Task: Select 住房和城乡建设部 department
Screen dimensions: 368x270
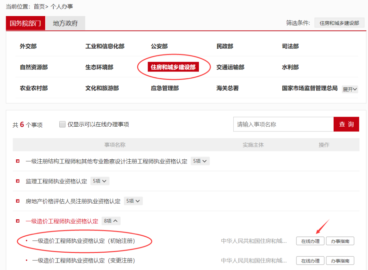Action: click(x=173, y=67)
